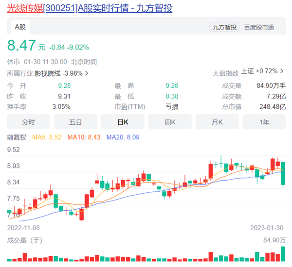The width and height of the screenshot is (292, 267).
Task: Switch to the 五日 chart
Action: [75, 122]
